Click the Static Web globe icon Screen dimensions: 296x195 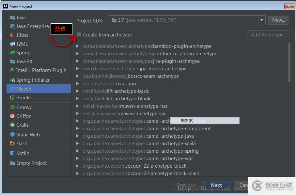[12, 134]
